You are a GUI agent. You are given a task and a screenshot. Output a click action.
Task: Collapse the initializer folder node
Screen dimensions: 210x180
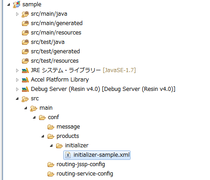pos(51,146)
